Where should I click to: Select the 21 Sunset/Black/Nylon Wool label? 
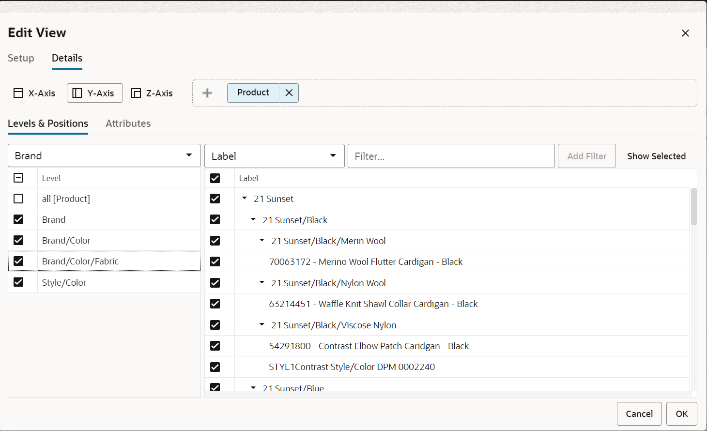tap(328, 283)
